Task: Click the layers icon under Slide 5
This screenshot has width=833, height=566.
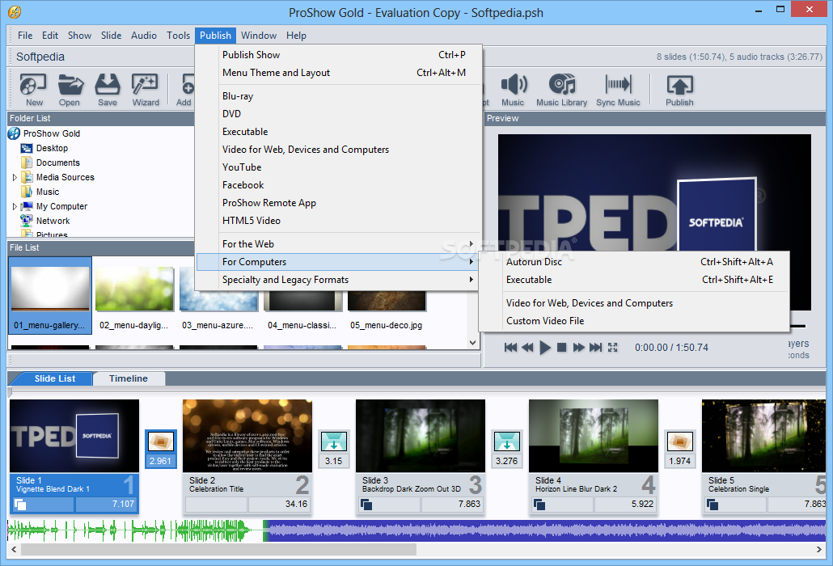Action: coord(712,505)
